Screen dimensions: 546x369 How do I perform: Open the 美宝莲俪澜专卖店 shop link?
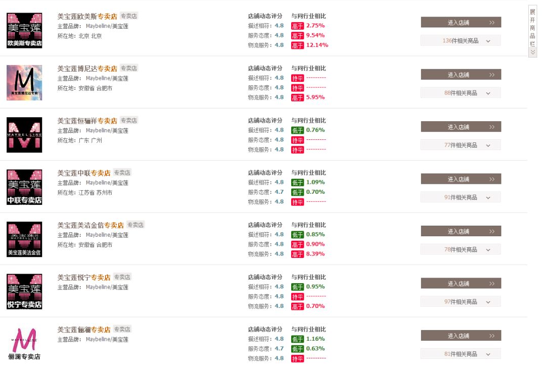(84, 330)
